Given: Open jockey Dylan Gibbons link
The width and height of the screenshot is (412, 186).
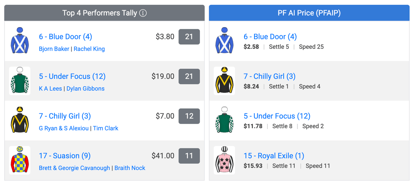Looking at the screenshot, I should [85, 89].
